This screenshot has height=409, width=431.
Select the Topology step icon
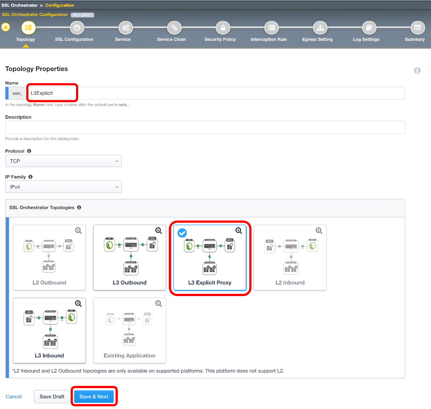tap(28, 28)
